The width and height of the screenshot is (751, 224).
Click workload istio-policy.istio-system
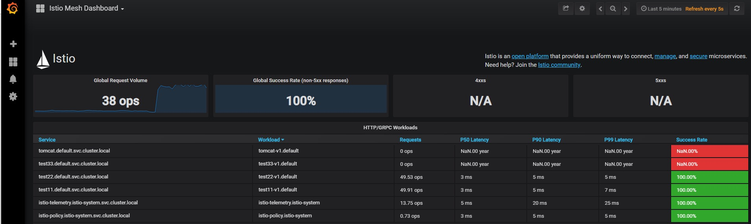tap(285, 216)
